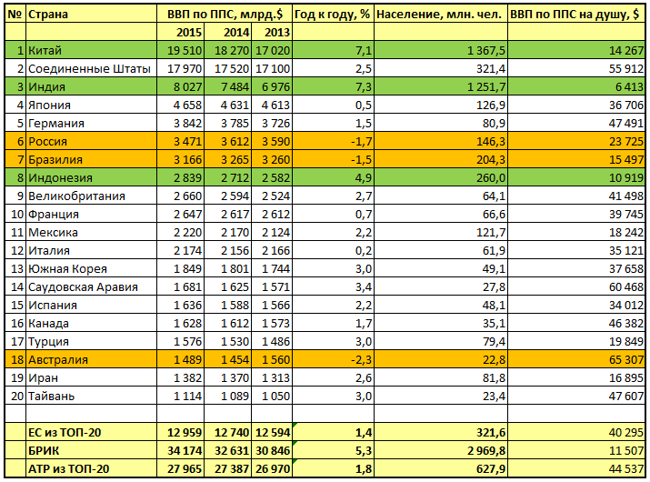Select the 'Бразилия' country cell

(91, 159)
